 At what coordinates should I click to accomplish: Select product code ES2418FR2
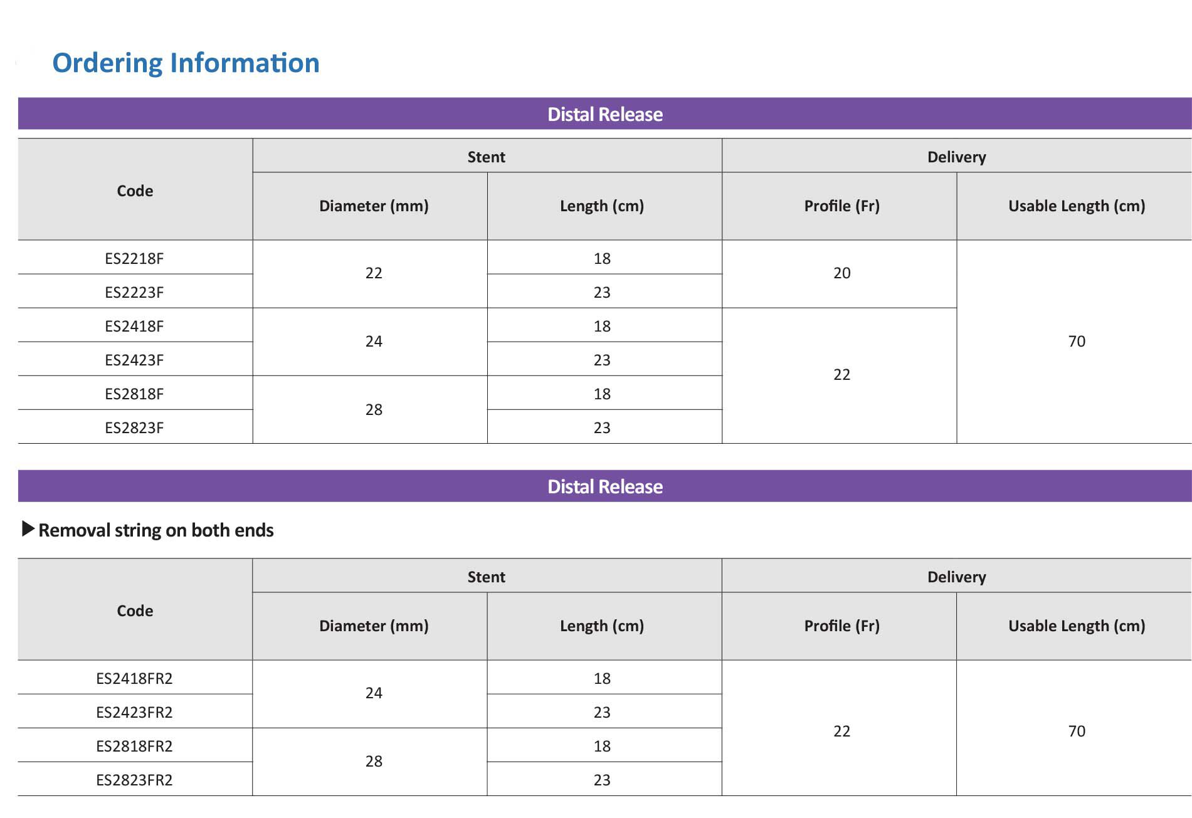click(134, 678)
